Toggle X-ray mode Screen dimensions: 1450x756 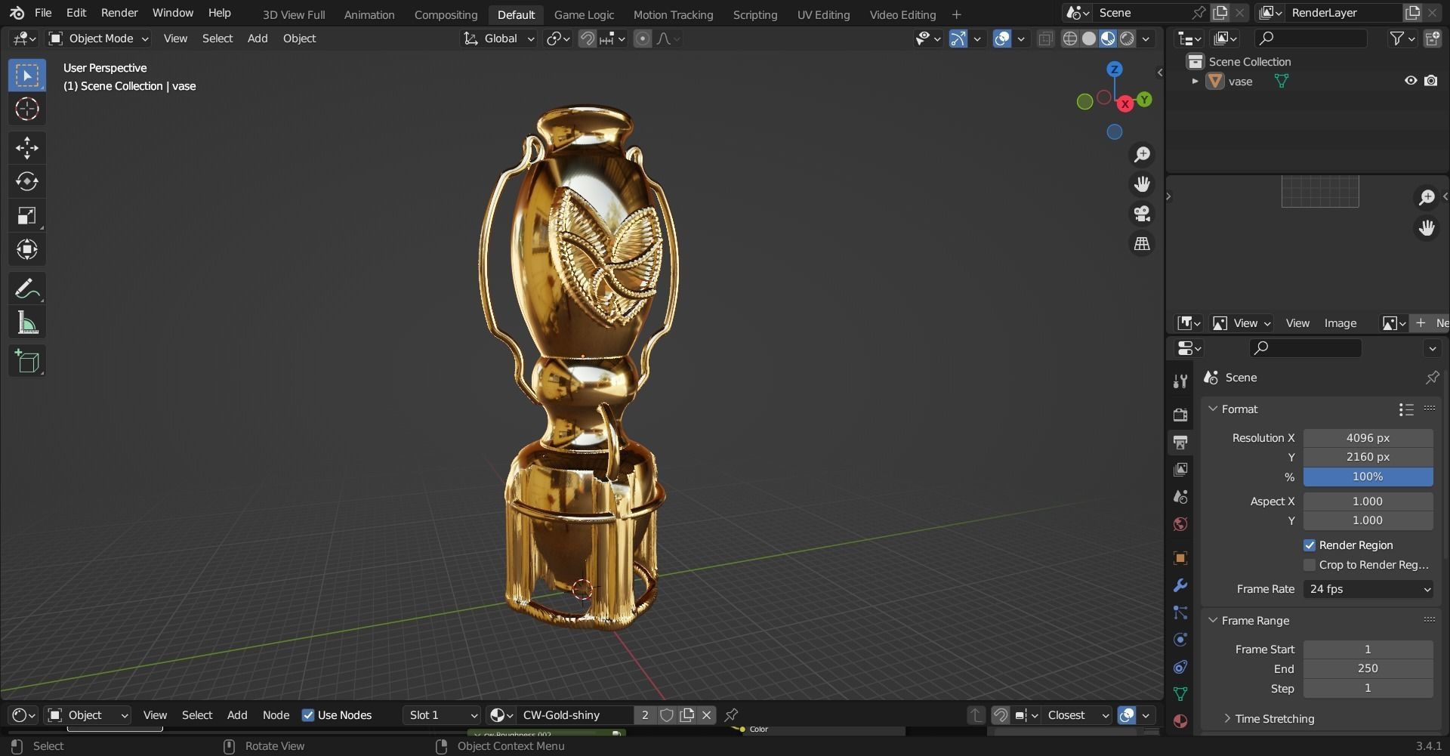(x=1046, y=39)
